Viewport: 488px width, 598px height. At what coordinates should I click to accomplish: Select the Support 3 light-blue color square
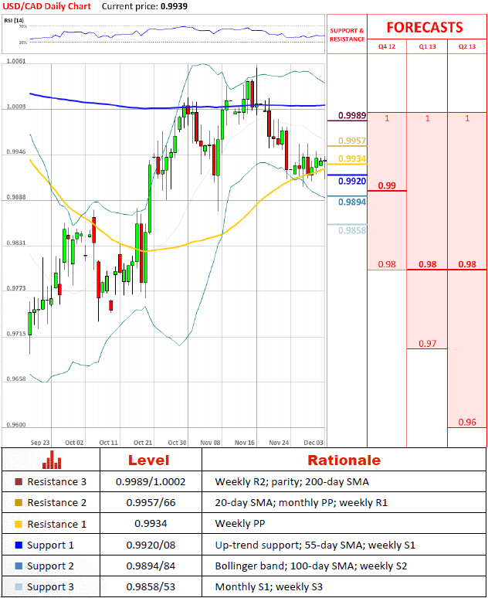tap(19, 587)
